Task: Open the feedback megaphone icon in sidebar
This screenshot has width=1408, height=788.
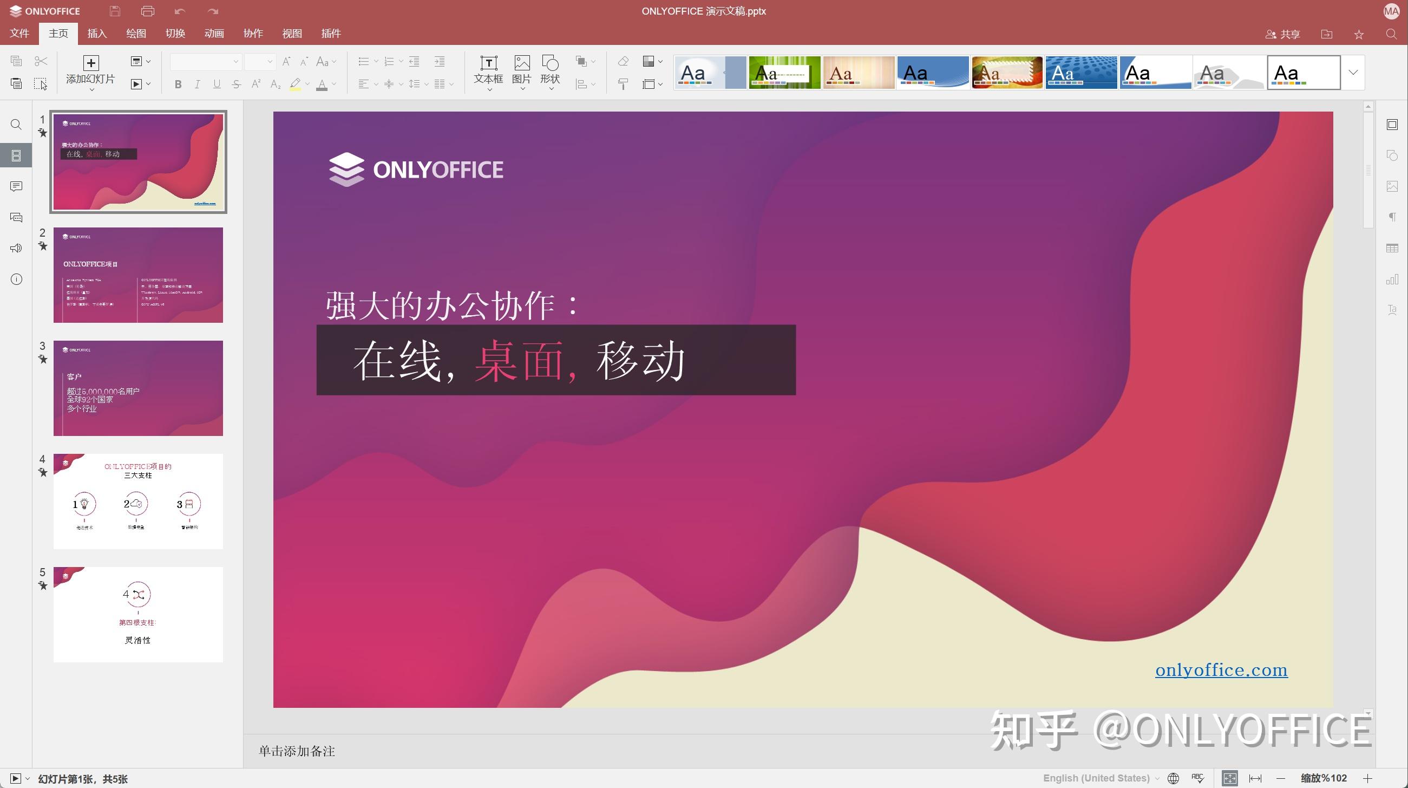Action: point(16,248)
